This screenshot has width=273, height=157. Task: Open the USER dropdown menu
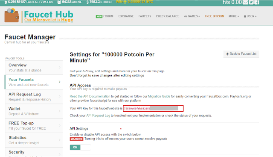(250, 16)
